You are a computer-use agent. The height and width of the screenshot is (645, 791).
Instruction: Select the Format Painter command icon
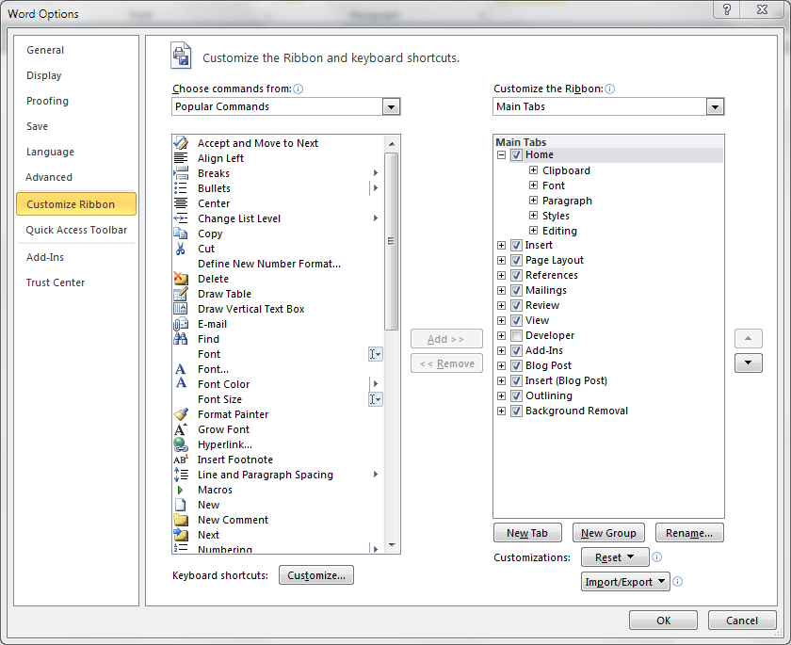[x=183, y=414]
